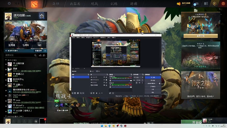
Task: Toggle favorite star for 皓天半子Sq
Action: tap(6, 80)
